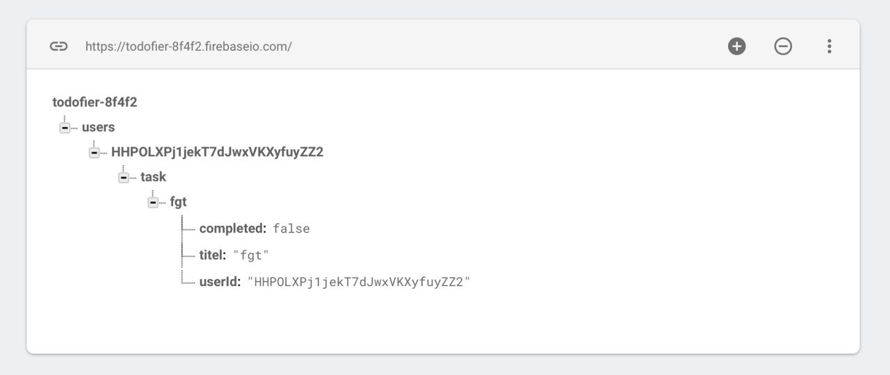Screen dimensions: 890x375
Task: Select the HHPOLXPj1jekT7dJwxVKXyfuyZZ2 key label
Action: click(x=217, y=152)
